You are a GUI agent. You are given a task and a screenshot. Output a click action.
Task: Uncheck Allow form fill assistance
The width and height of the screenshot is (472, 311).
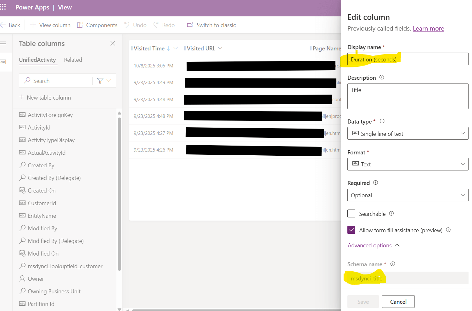click(351, 230)
